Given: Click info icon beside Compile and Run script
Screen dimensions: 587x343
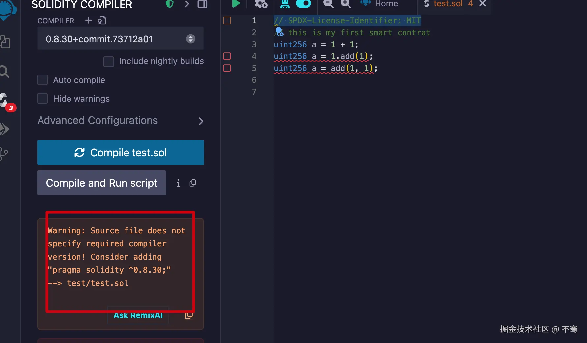Looking at the screenshot, I should click(x=178, y=183).
